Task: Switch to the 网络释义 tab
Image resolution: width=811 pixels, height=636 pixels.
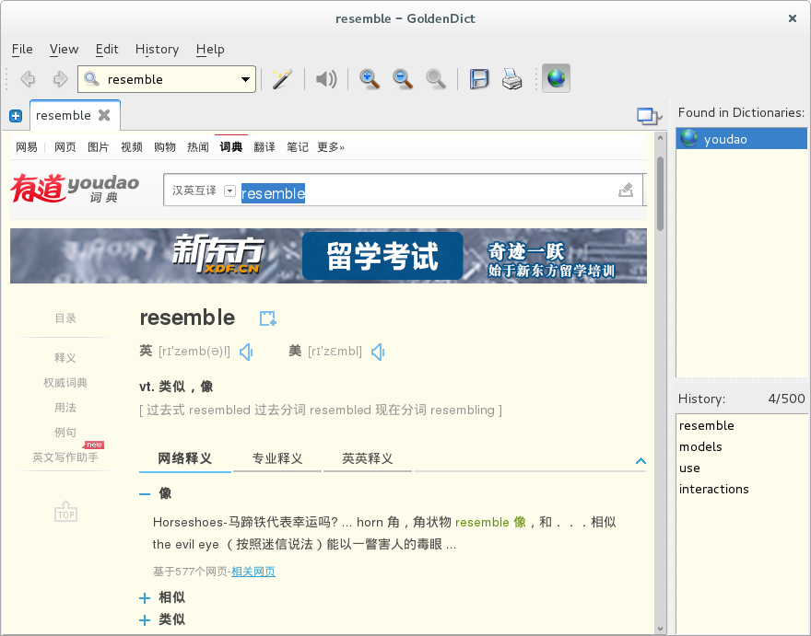Action: (184, 458)
